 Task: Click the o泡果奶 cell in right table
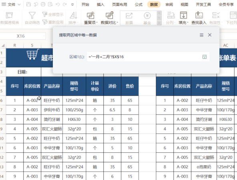click(x=204, y=167)
